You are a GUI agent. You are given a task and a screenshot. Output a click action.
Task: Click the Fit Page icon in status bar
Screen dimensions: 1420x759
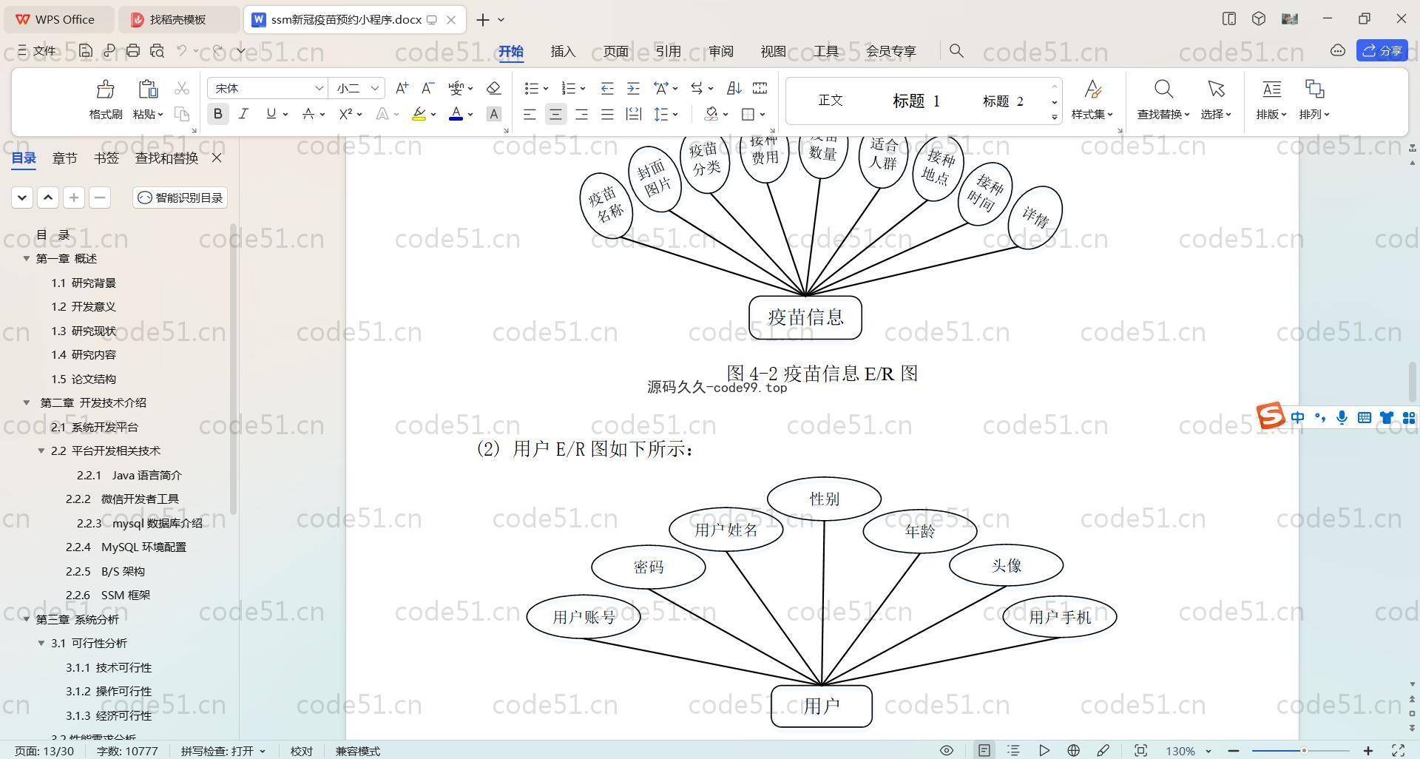[x=1140, y=750]
